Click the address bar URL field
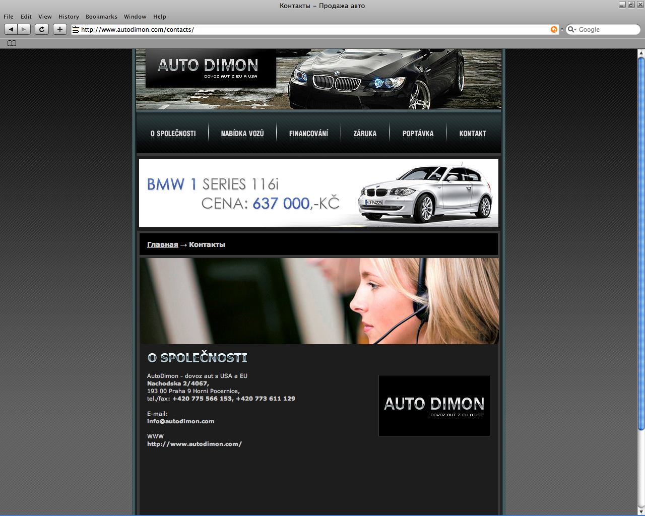This screenshot has height=516, width=645. [315, 30]
